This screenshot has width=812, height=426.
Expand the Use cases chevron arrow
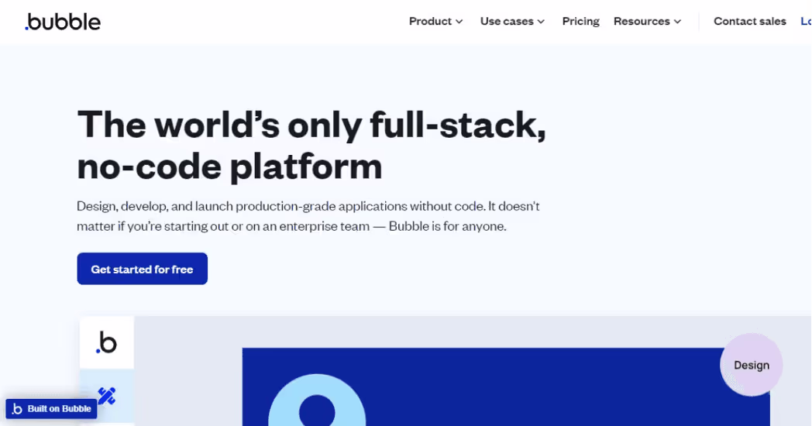pyautogui.click(x=541, y=22)
